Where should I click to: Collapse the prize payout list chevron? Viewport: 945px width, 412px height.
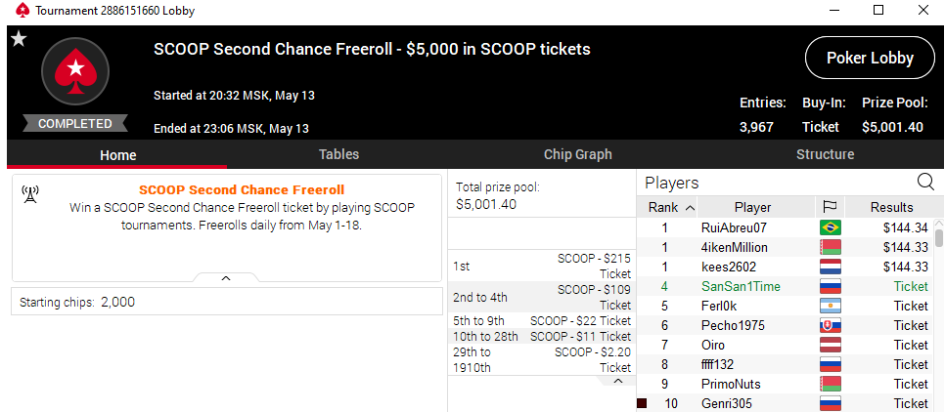(x=617, y=382)
